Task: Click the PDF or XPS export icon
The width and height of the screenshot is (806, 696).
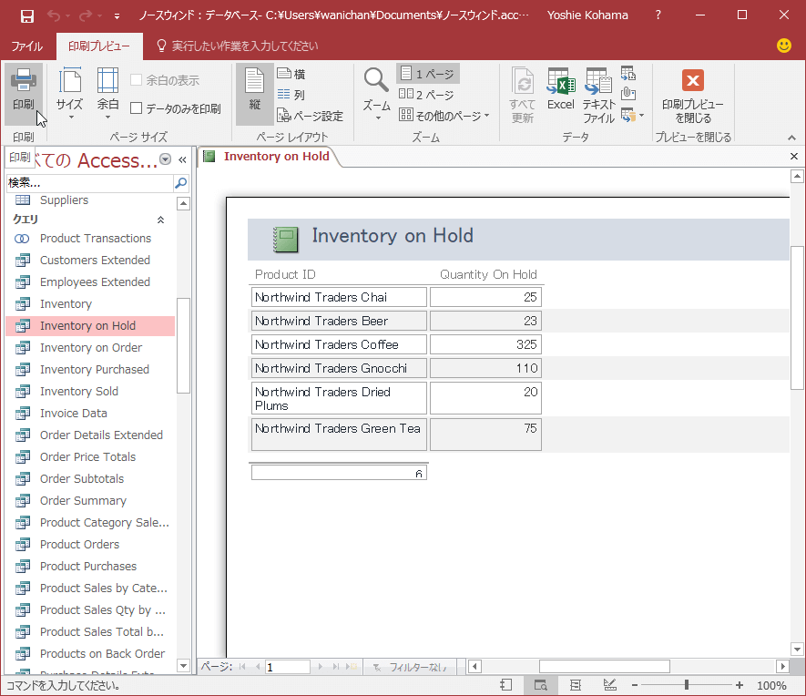Action: 628,74
